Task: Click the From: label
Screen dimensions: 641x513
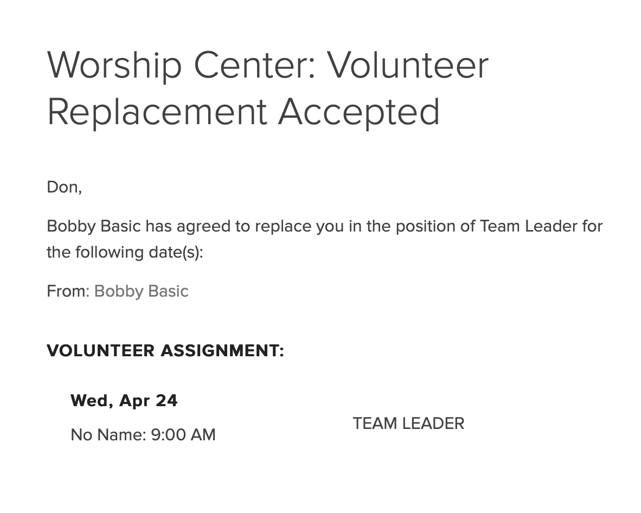Action: [68, 291]
